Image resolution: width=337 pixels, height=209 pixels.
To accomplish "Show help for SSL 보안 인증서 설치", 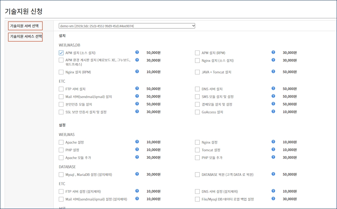I will 137,112.
